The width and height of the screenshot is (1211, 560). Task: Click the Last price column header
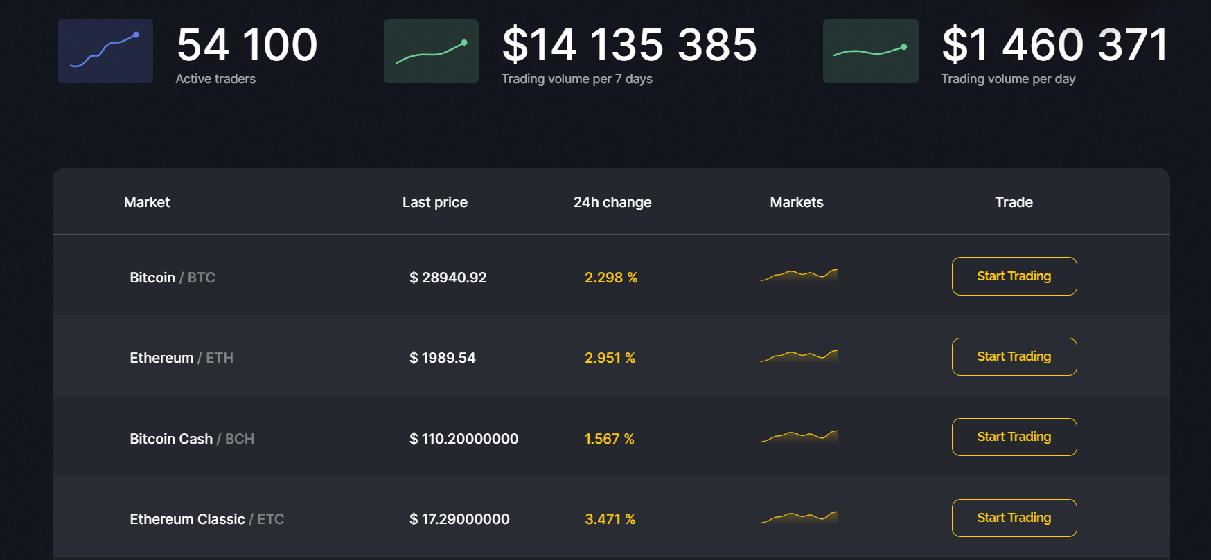[435, 202]
